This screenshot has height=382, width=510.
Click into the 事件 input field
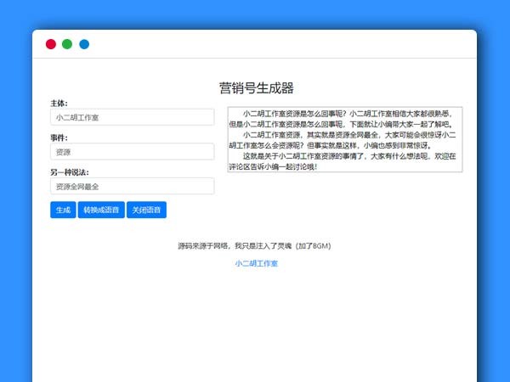point(132,152)
